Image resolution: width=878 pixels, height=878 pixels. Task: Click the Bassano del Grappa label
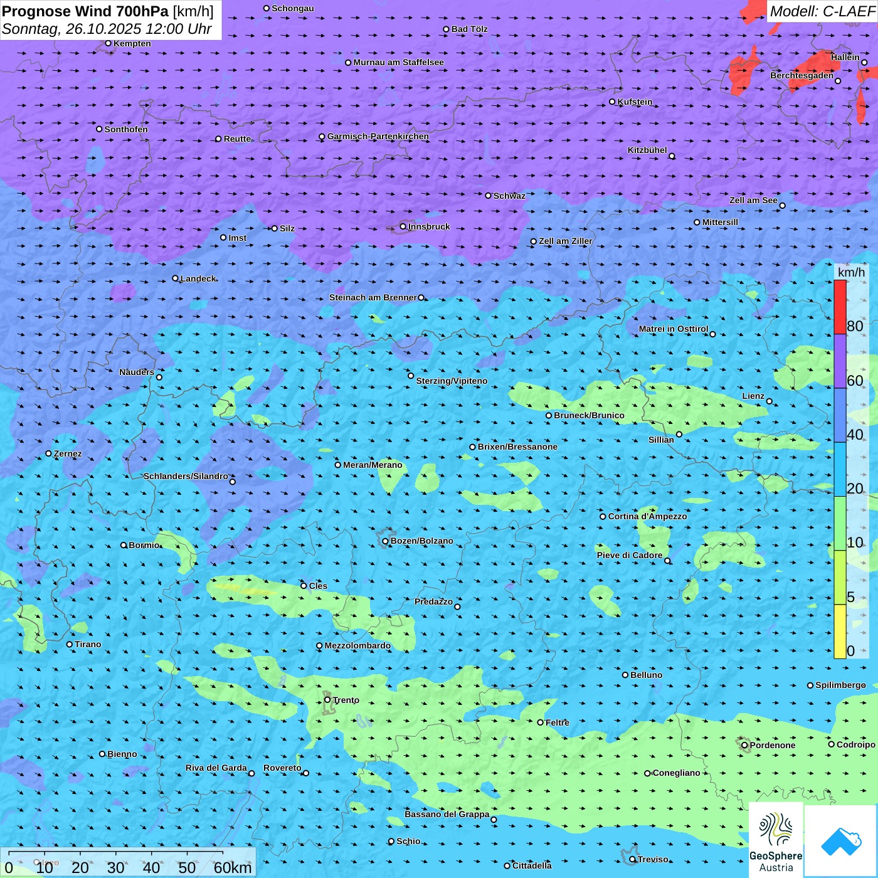[x=447, y=814]
